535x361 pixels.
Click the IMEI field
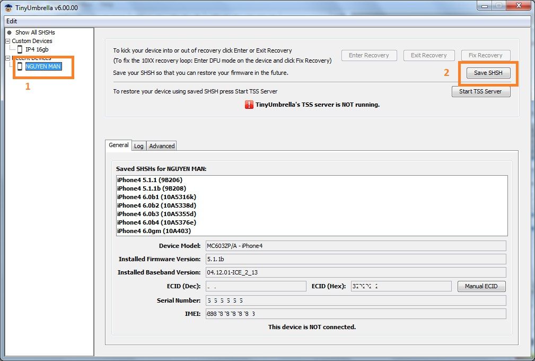356,314
